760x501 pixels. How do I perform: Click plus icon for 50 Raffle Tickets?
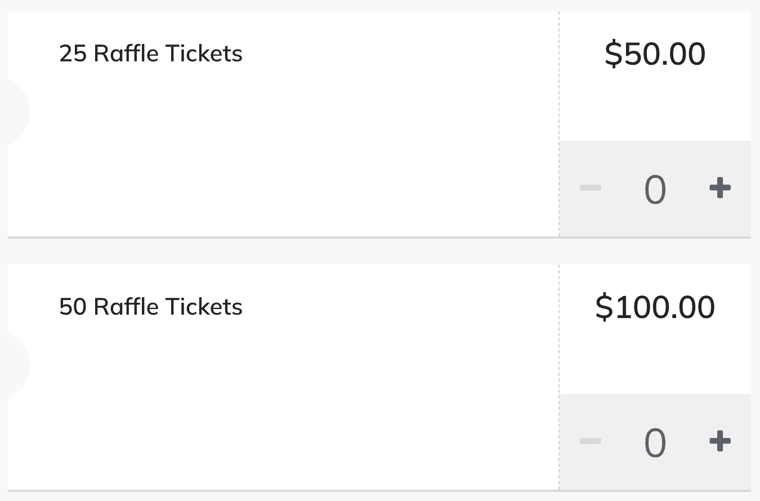pos(720,441)
